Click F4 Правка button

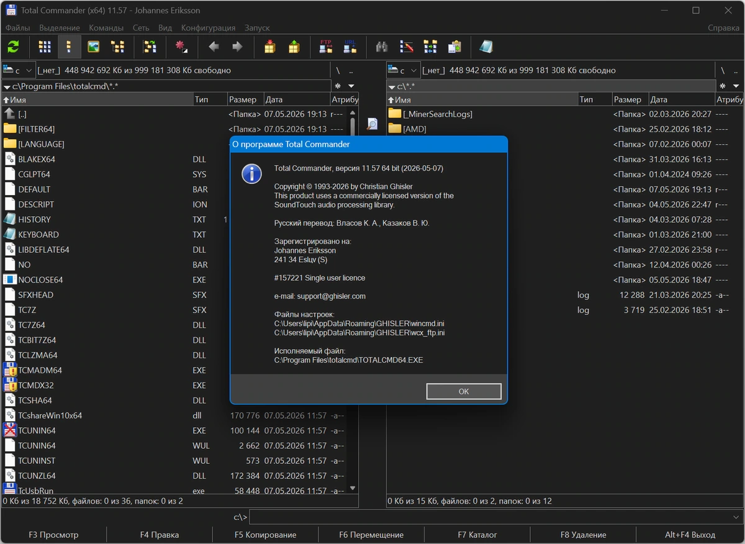[x=160, y=535]
